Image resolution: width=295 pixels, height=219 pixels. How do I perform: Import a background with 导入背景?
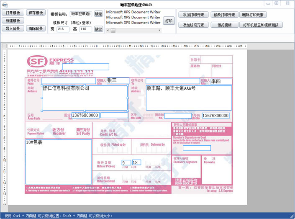[x=13, y=28]
